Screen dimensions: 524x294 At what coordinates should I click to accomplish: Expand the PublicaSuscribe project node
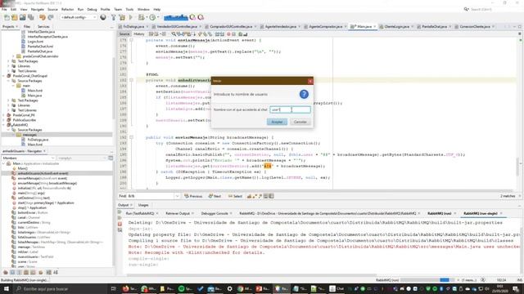click(4, 120)
